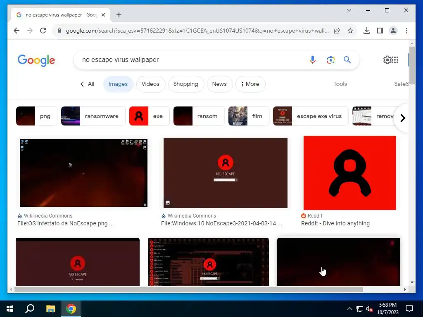Open the Windows notification center
The height and width of the screenshot is (317, 423).
pyautogui.click(x=409, y=309)
